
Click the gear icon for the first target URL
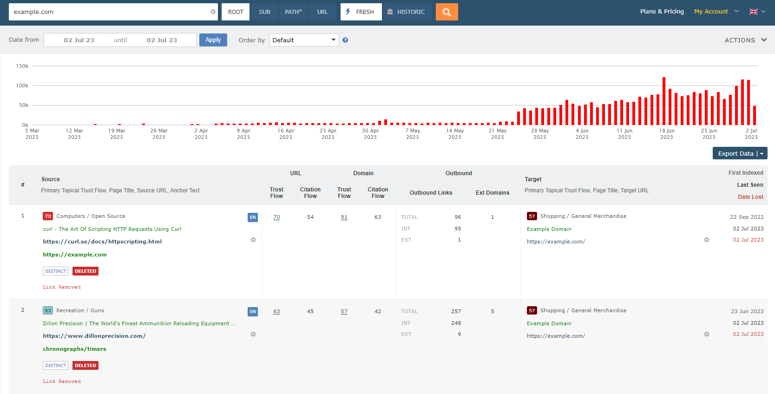pyautogui.click(x=707, y=240)
